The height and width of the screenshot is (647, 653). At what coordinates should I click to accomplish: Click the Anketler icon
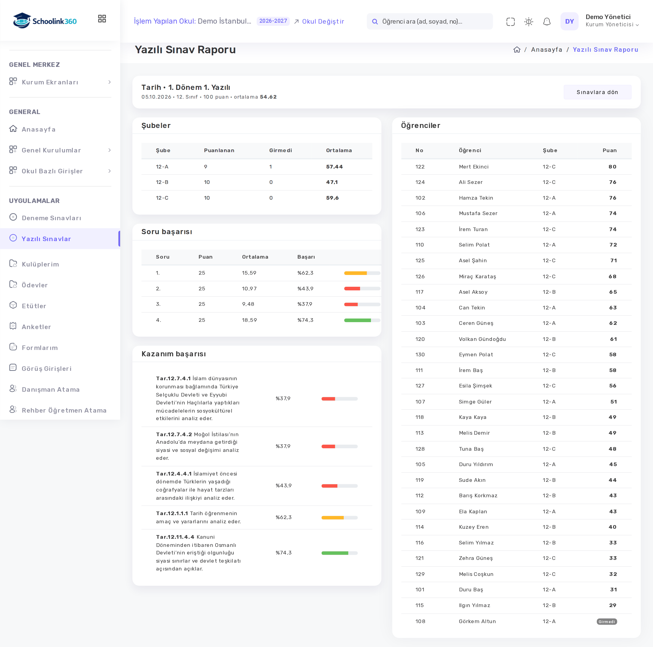tap(13, 326)
